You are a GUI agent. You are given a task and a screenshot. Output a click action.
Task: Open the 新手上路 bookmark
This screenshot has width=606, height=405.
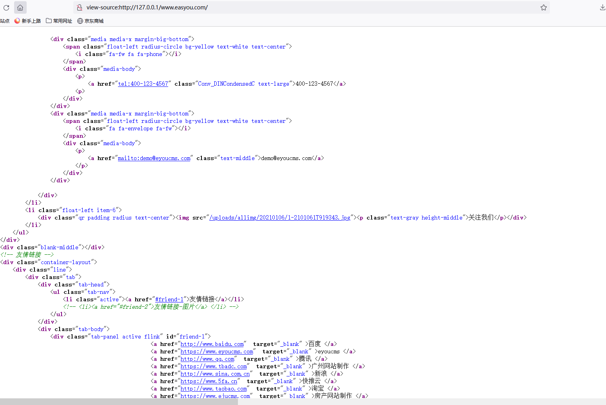pyautogui.click(x=28, y=21)
